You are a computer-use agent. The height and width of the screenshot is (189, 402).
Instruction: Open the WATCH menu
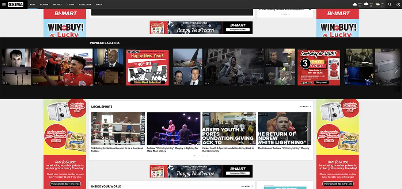(x=99, y=5)
